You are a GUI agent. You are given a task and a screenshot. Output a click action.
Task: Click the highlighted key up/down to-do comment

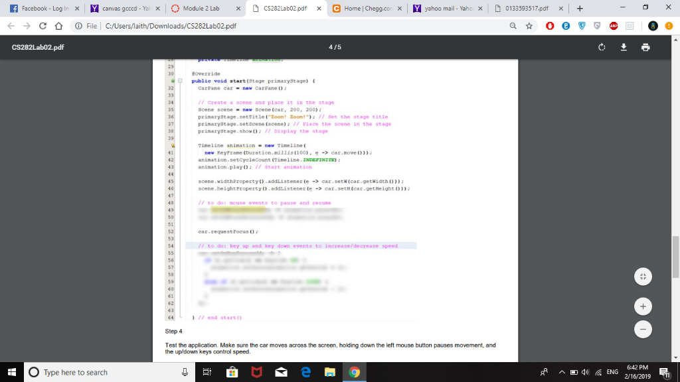(298, 245)
